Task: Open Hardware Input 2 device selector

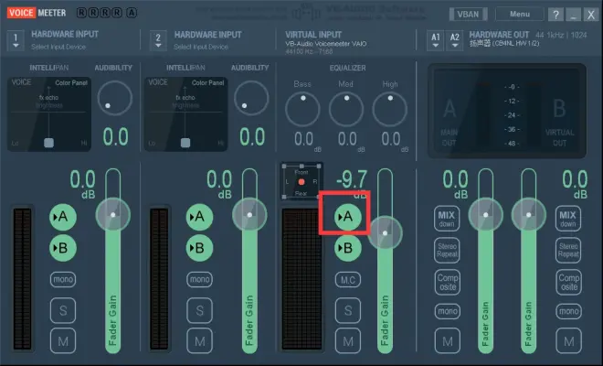Action: [157, 41]
